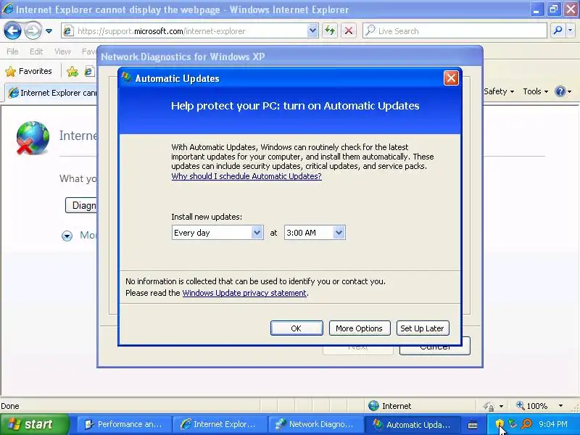The height and width of the screenshot is (435, 580).
Task: Open the zoom level dropdown arrow
Action: pyautogui.click(x=560, y=406)
